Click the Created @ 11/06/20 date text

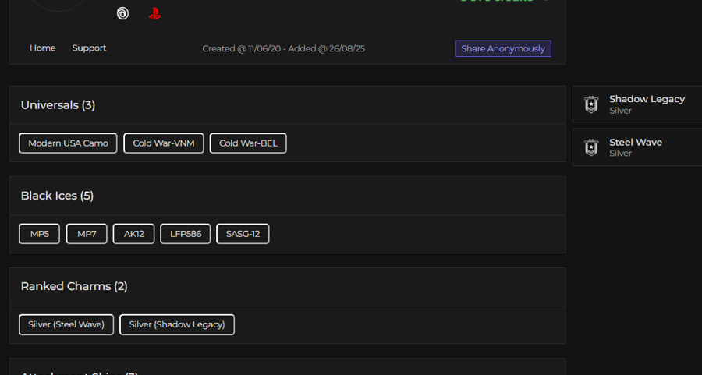[242, 48]
